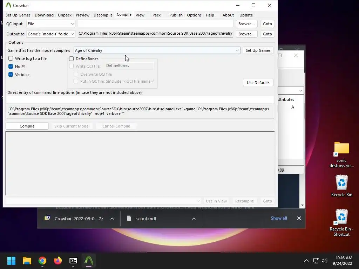
Task: Click the Set Up Games button
Action: tap(258, 50)
